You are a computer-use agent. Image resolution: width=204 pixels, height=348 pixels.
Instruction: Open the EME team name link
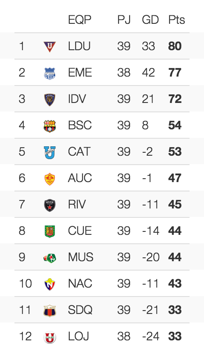[x=80, y=73]
